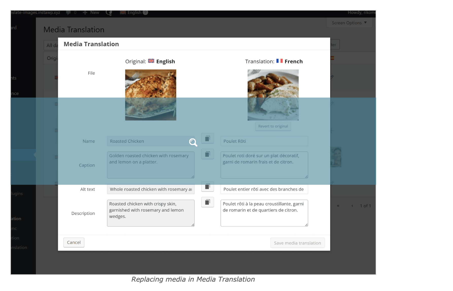Open the Screen Options dropdown
Image resolution: width=453 pixels, height=291 pixels.
[x=349, y=23]
